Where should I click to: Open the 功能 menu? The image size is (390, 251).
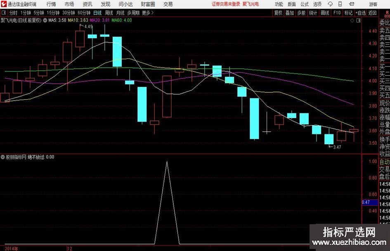click(x=279, y=4)
